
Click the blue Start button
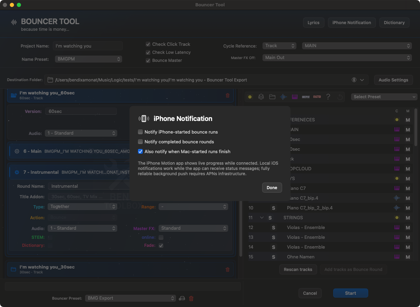(350, 293)
